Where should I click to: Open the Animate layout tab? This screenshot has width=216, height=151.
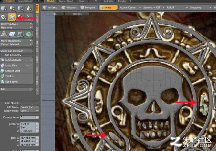click(x=109, y=1)
